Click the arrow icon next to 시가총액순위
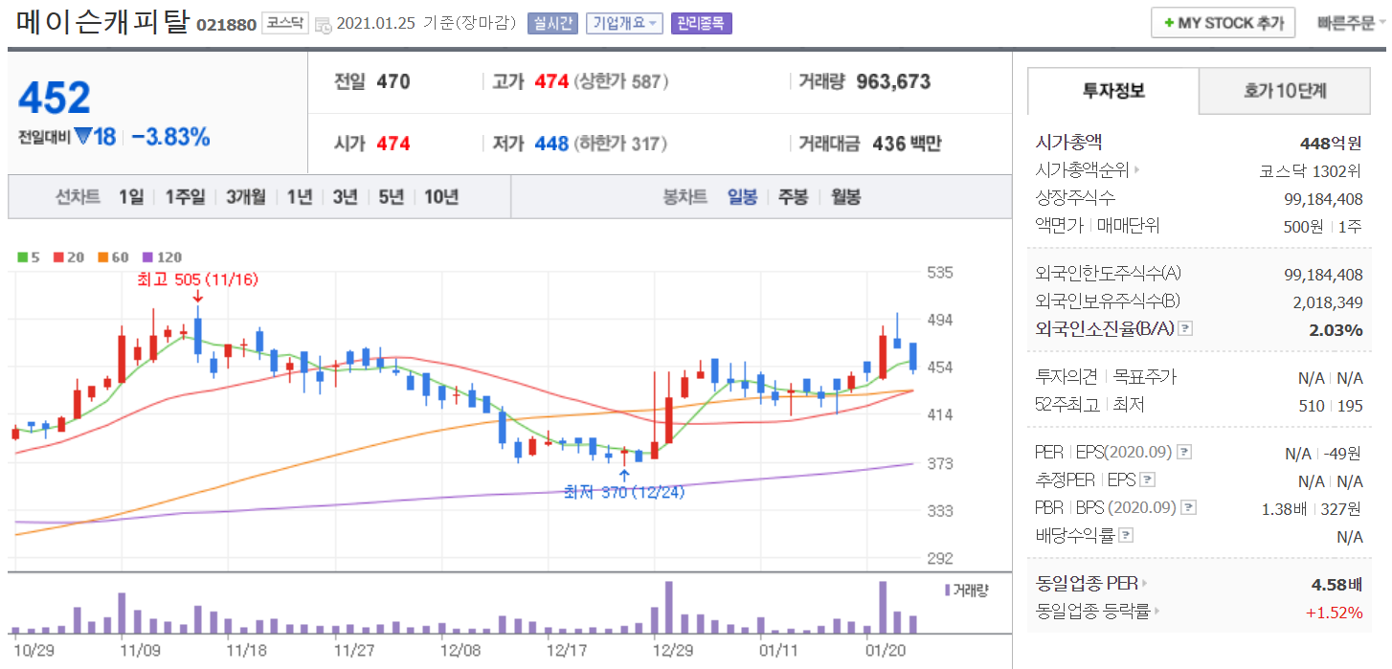Viewport: 1392px width, 669px height. coord(1136,171)
